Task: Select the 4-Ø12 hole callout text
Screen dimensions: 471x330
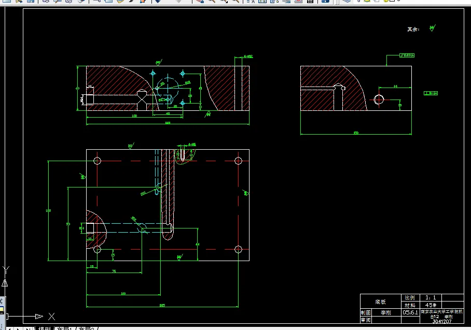Action: 248,56
